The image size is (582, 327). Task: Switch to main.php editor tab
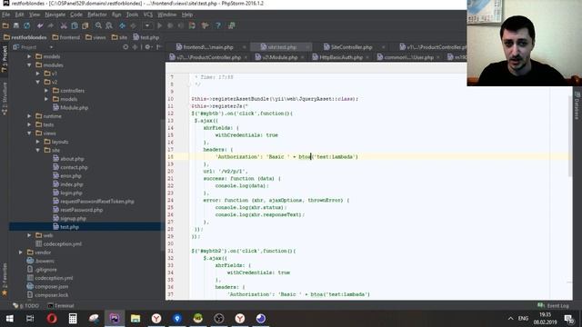point(208,47)
